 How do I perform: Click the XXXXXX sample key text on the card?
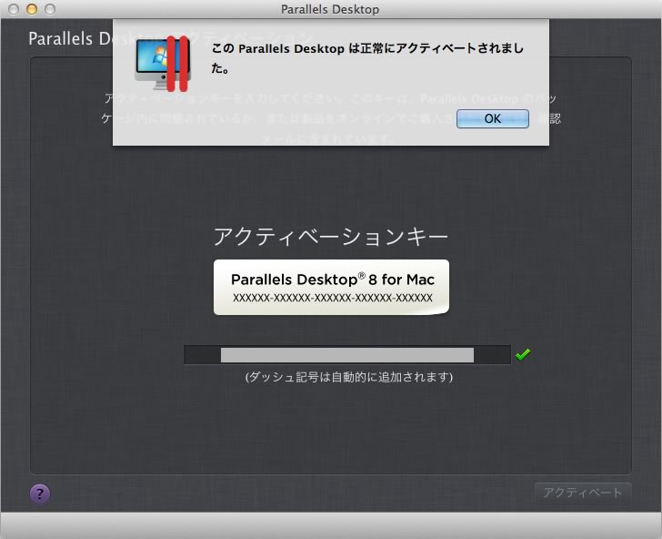[333, 298]
